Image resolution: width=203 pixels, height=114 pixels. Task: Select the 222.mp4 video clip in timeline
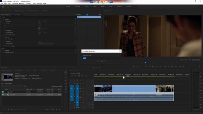click(x=134, y=89)
